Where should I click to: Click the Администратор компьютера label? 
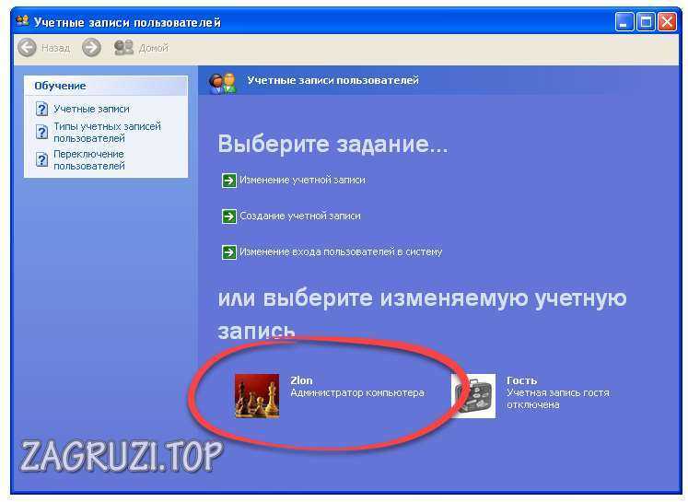[357, 392]
